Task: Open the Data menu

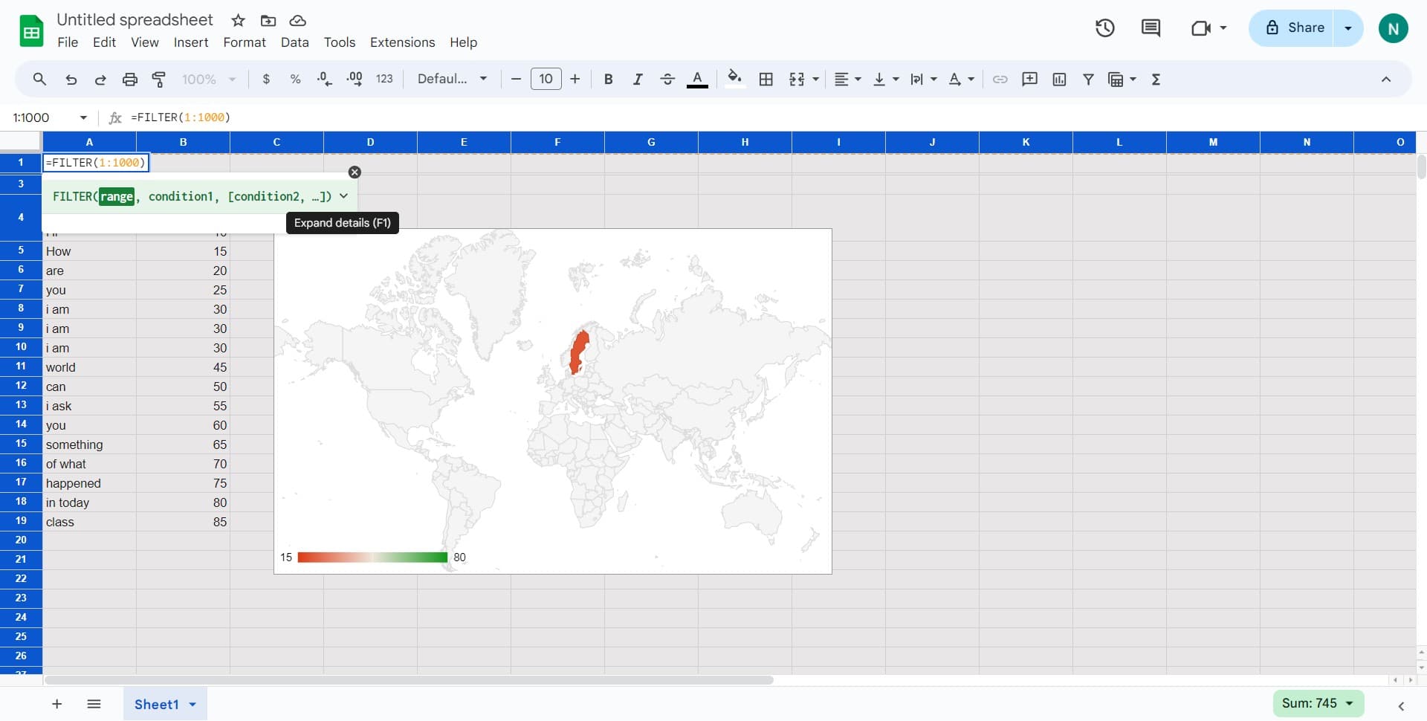Action: coord(294,42)
